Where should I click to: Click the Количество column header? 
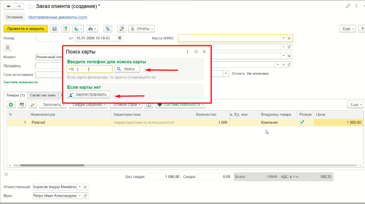[212, 115]
